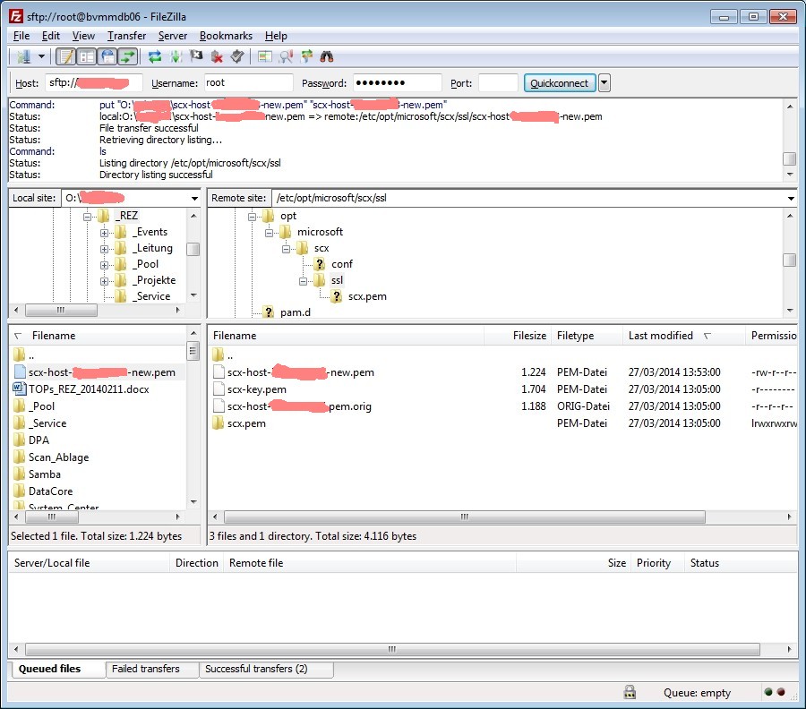The width and height of the screenshot is (806, 709).
Task: Select scx.pem under ssl in remote tree
Action: (367, 296)
